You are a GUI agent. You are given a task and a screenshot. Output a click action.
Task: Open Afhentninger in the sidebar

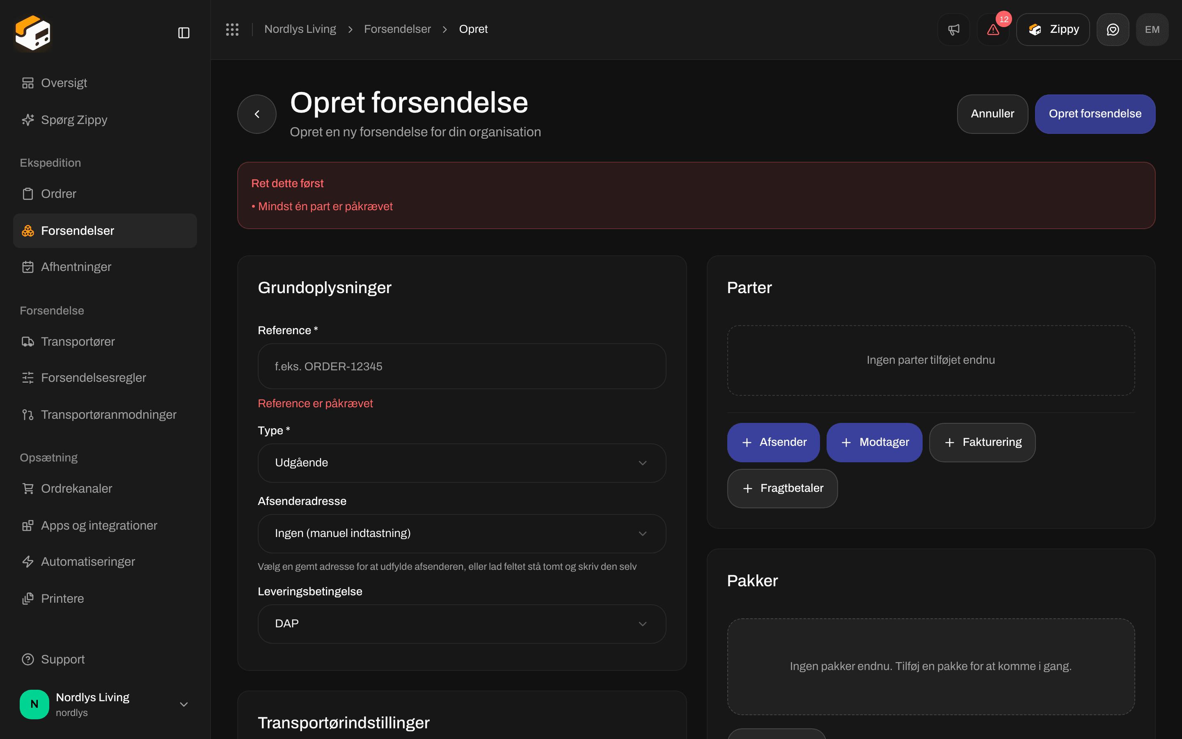coord(105,267)
